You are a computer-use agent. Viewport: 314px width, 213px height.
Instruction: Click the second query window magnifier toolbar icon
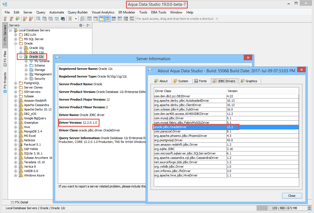coord(44,19)
